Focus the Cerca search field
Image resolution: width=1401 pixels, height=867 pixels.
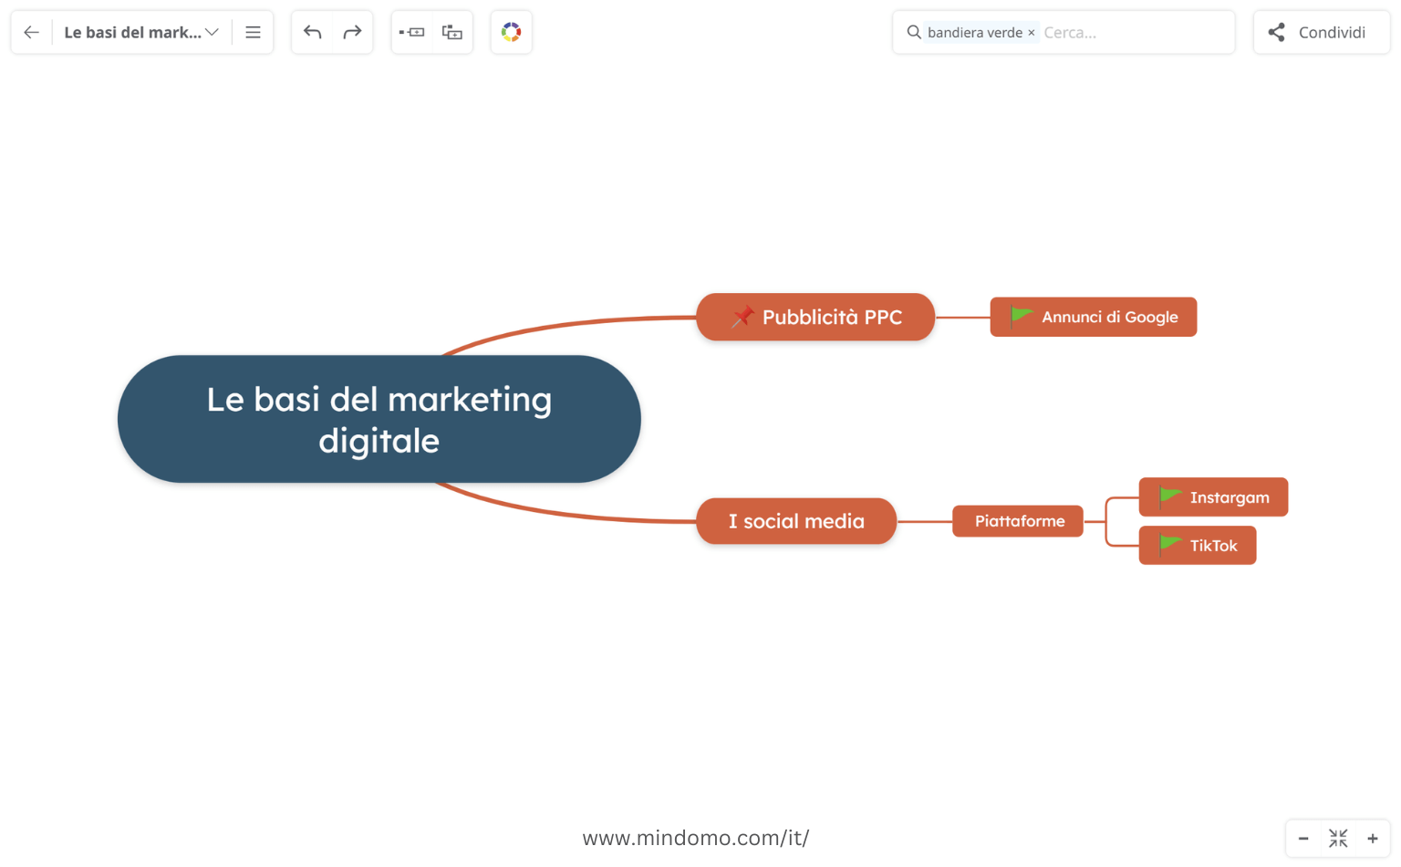pyautogui.click(x=1131, y=33)
